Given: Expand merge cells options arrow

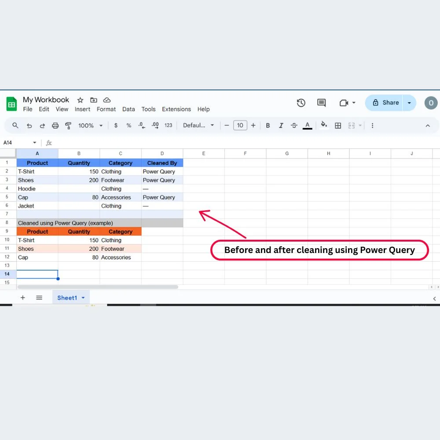Looking at the screenshot, I should click(x=360, y=125).
